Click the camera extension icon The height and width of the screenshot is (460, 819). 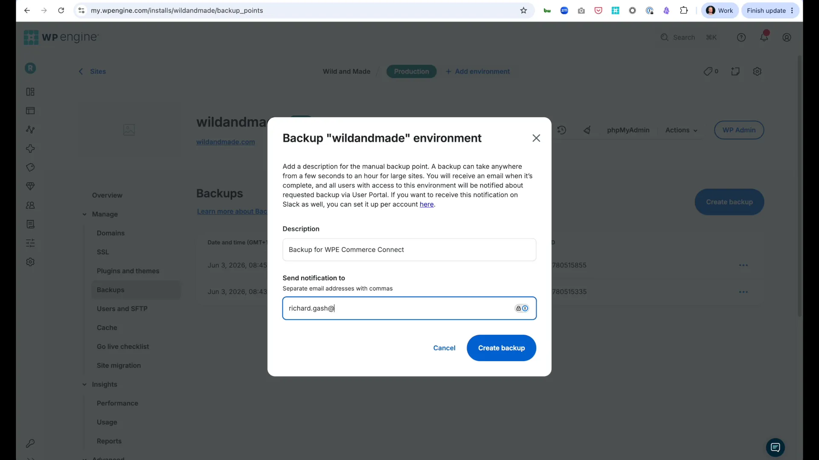click(x=581, y=11)
